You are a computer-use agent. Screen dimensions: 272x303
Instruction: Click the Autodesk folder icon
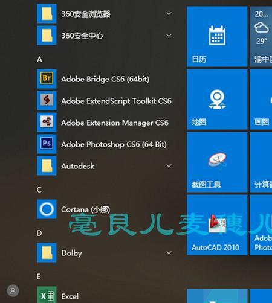47,165
